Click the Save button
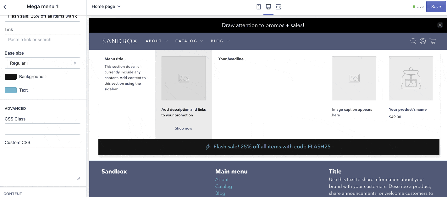This screenshot has height=197, width=447. [x=436, y=7]
